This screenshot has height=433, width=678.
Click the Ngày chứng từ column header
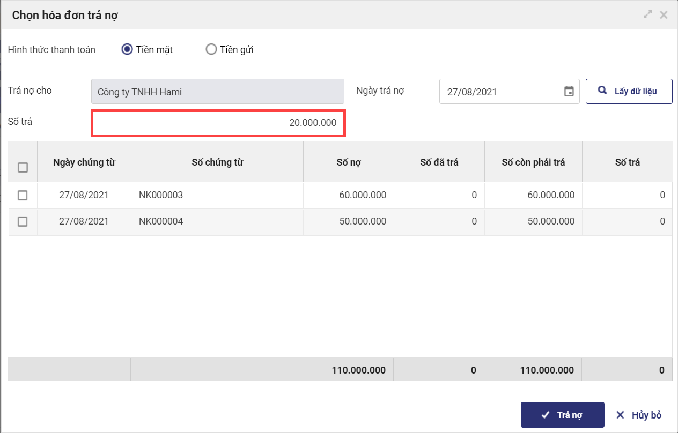pyautogui.click(x=84, y=162)
